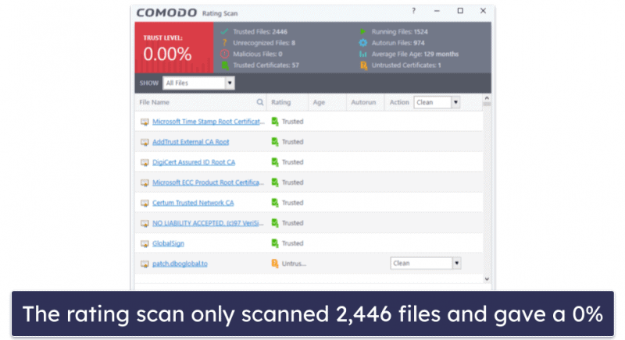
Task: Click the Trusted Files checkmark icon
Action: 224,31
